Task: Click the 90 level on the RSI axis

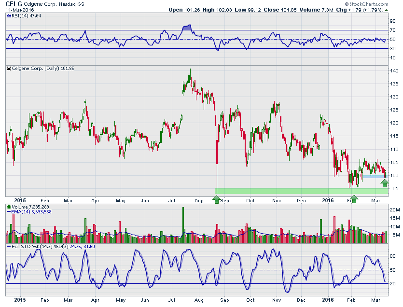Action: pyautogui.click(x=392, y=21)
